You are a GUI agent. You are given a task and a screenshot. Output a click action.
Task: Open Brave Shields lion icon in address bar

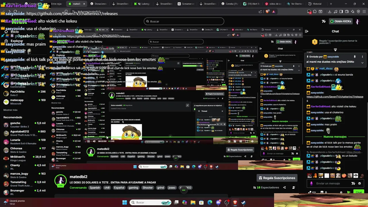pos(267,11)
